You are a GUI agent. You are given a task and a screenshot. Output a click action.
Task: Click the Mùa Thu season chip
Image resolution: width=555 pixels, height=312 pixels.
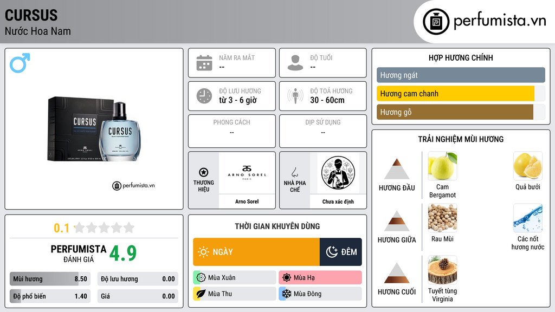click(235, 294)
